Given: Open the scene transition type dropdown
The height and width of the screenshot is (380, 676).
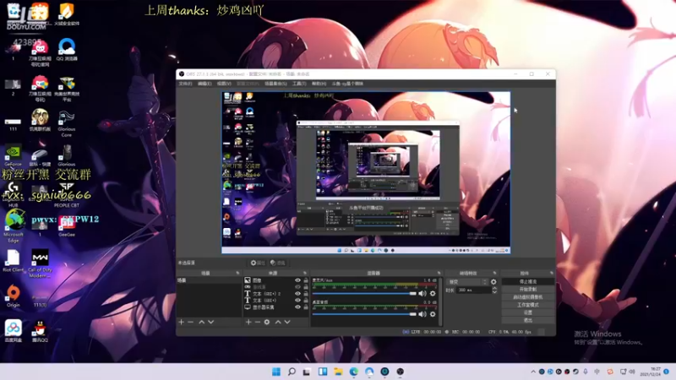Looking at the screenshot, I should tap(468, 282).
